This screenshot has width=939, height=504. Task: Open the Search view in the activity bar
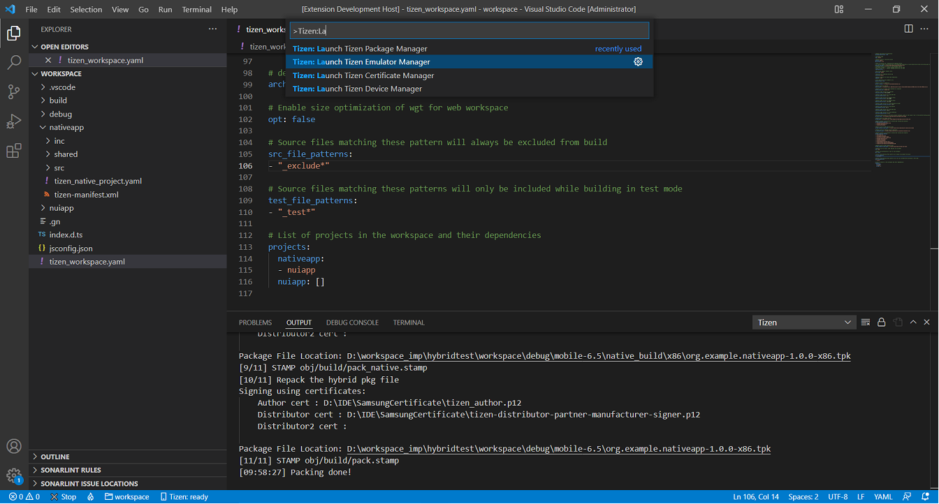click(x=14, y=61)
